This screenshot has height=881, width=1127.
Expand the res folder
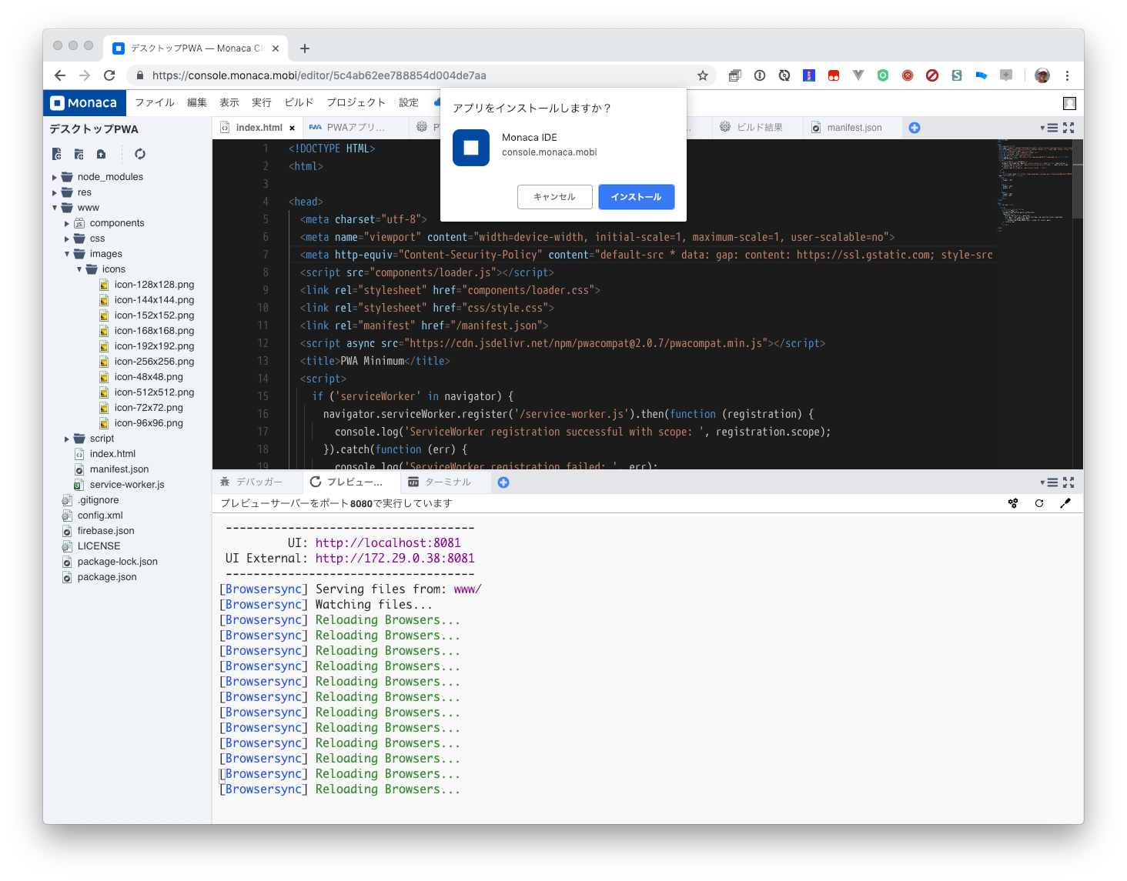click(55, 192)
